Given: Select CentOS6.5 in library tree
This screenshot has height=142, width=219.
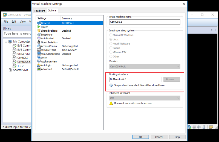Looking at the screenshot, I should click(x=24, y=62).
